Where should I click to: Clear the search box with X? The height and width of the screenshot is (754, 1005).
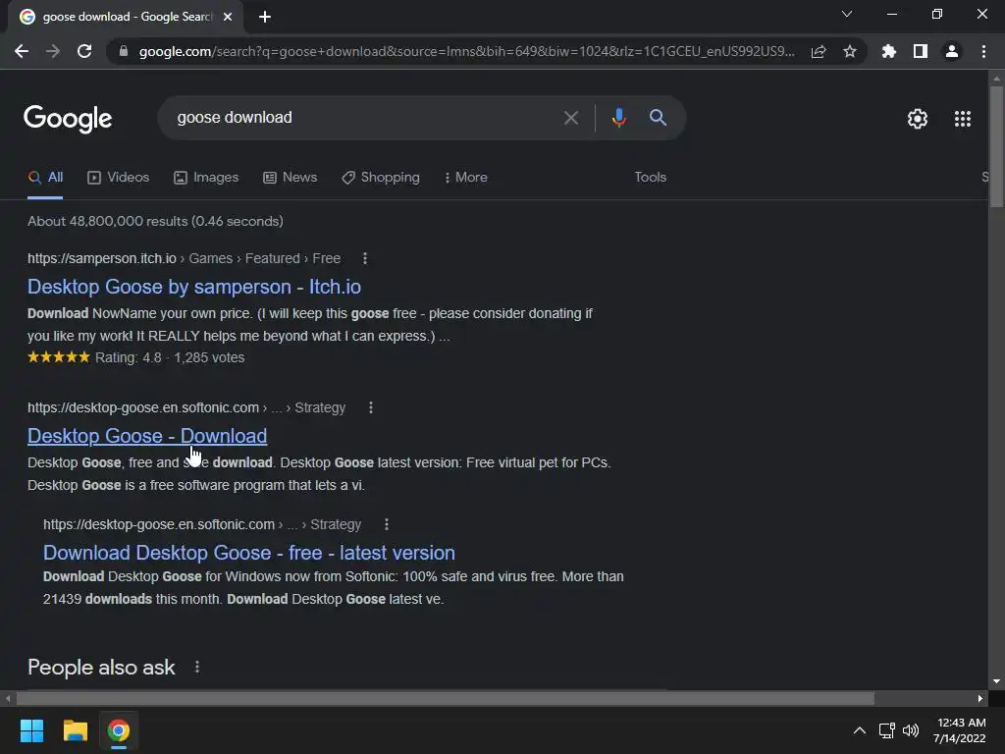point(571,118)
